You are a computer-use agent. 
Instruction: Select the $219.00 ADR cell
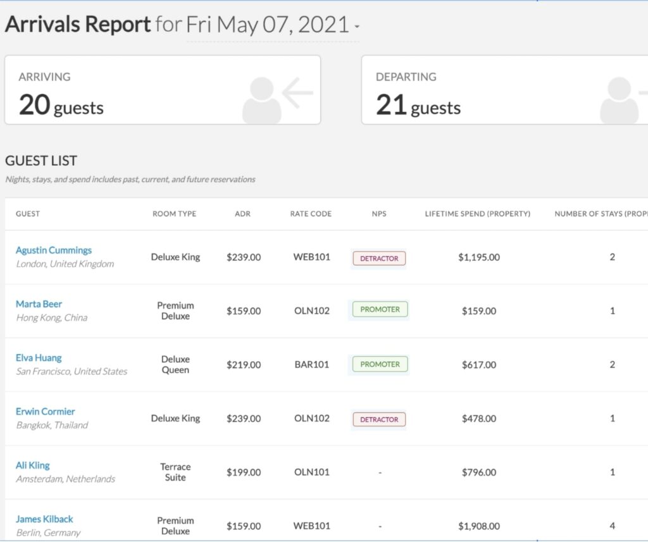tap(244, 365)
